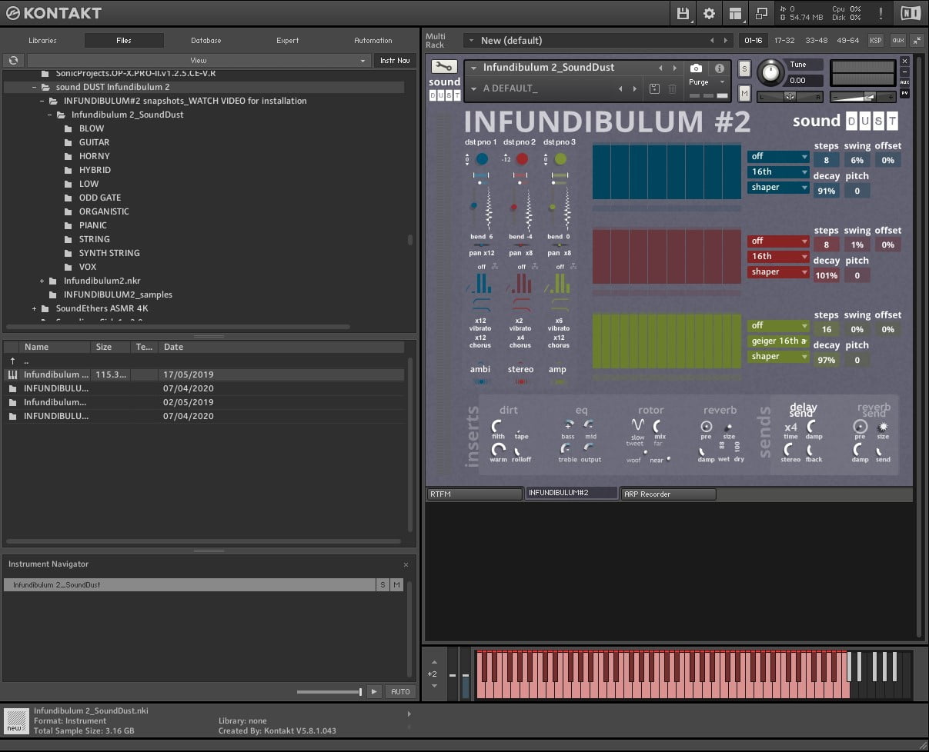Click the play button in the file preview bar
Image resolution: width=929 pixels, height=752 pixels.
[374, 691]
